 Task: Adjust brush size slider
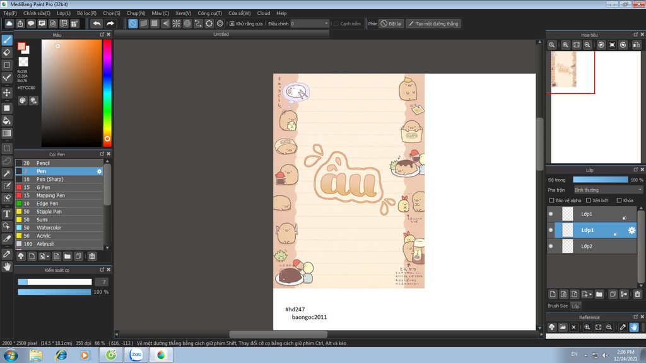pyautogui.click(x=55, y=282)
